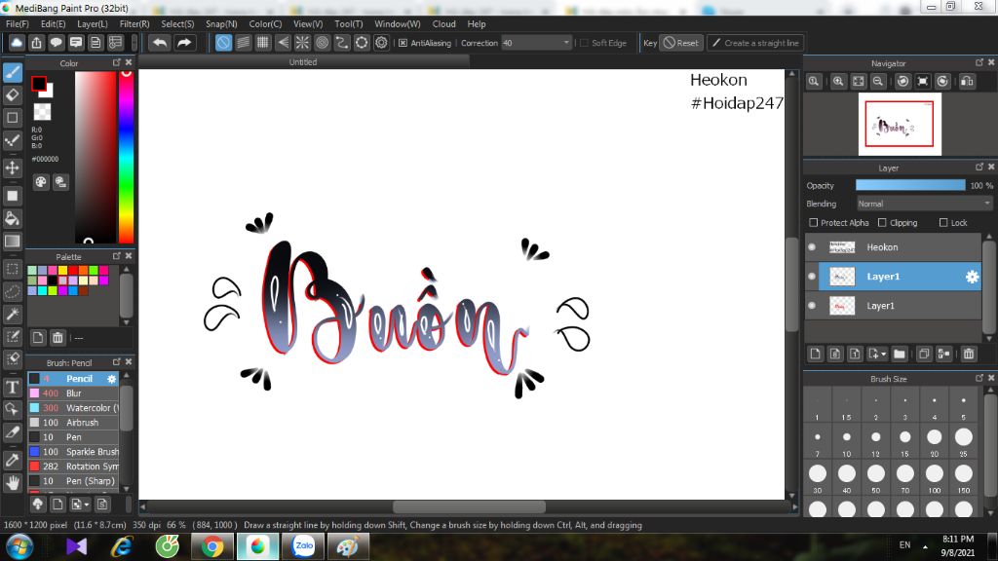998x561 pixels.
Task: Open the Snap menu
Action: [221, 24]
